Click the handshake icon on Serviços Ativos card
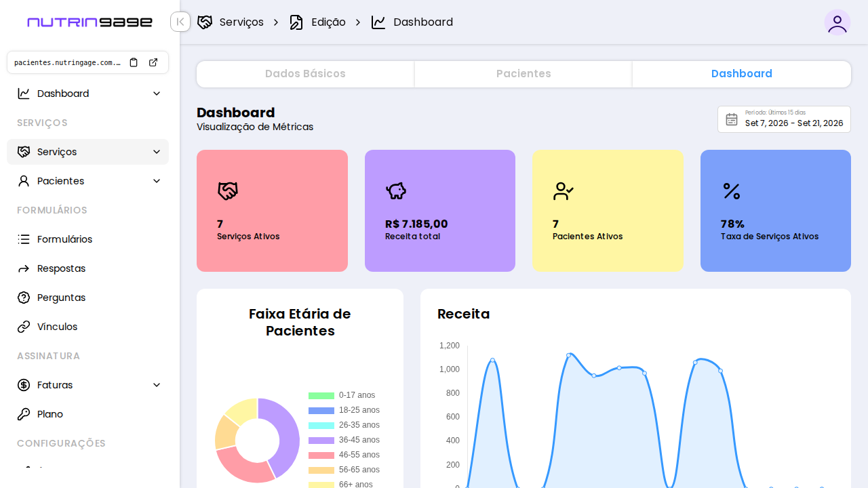Viewport: 868px width, 488px height. 228,191
